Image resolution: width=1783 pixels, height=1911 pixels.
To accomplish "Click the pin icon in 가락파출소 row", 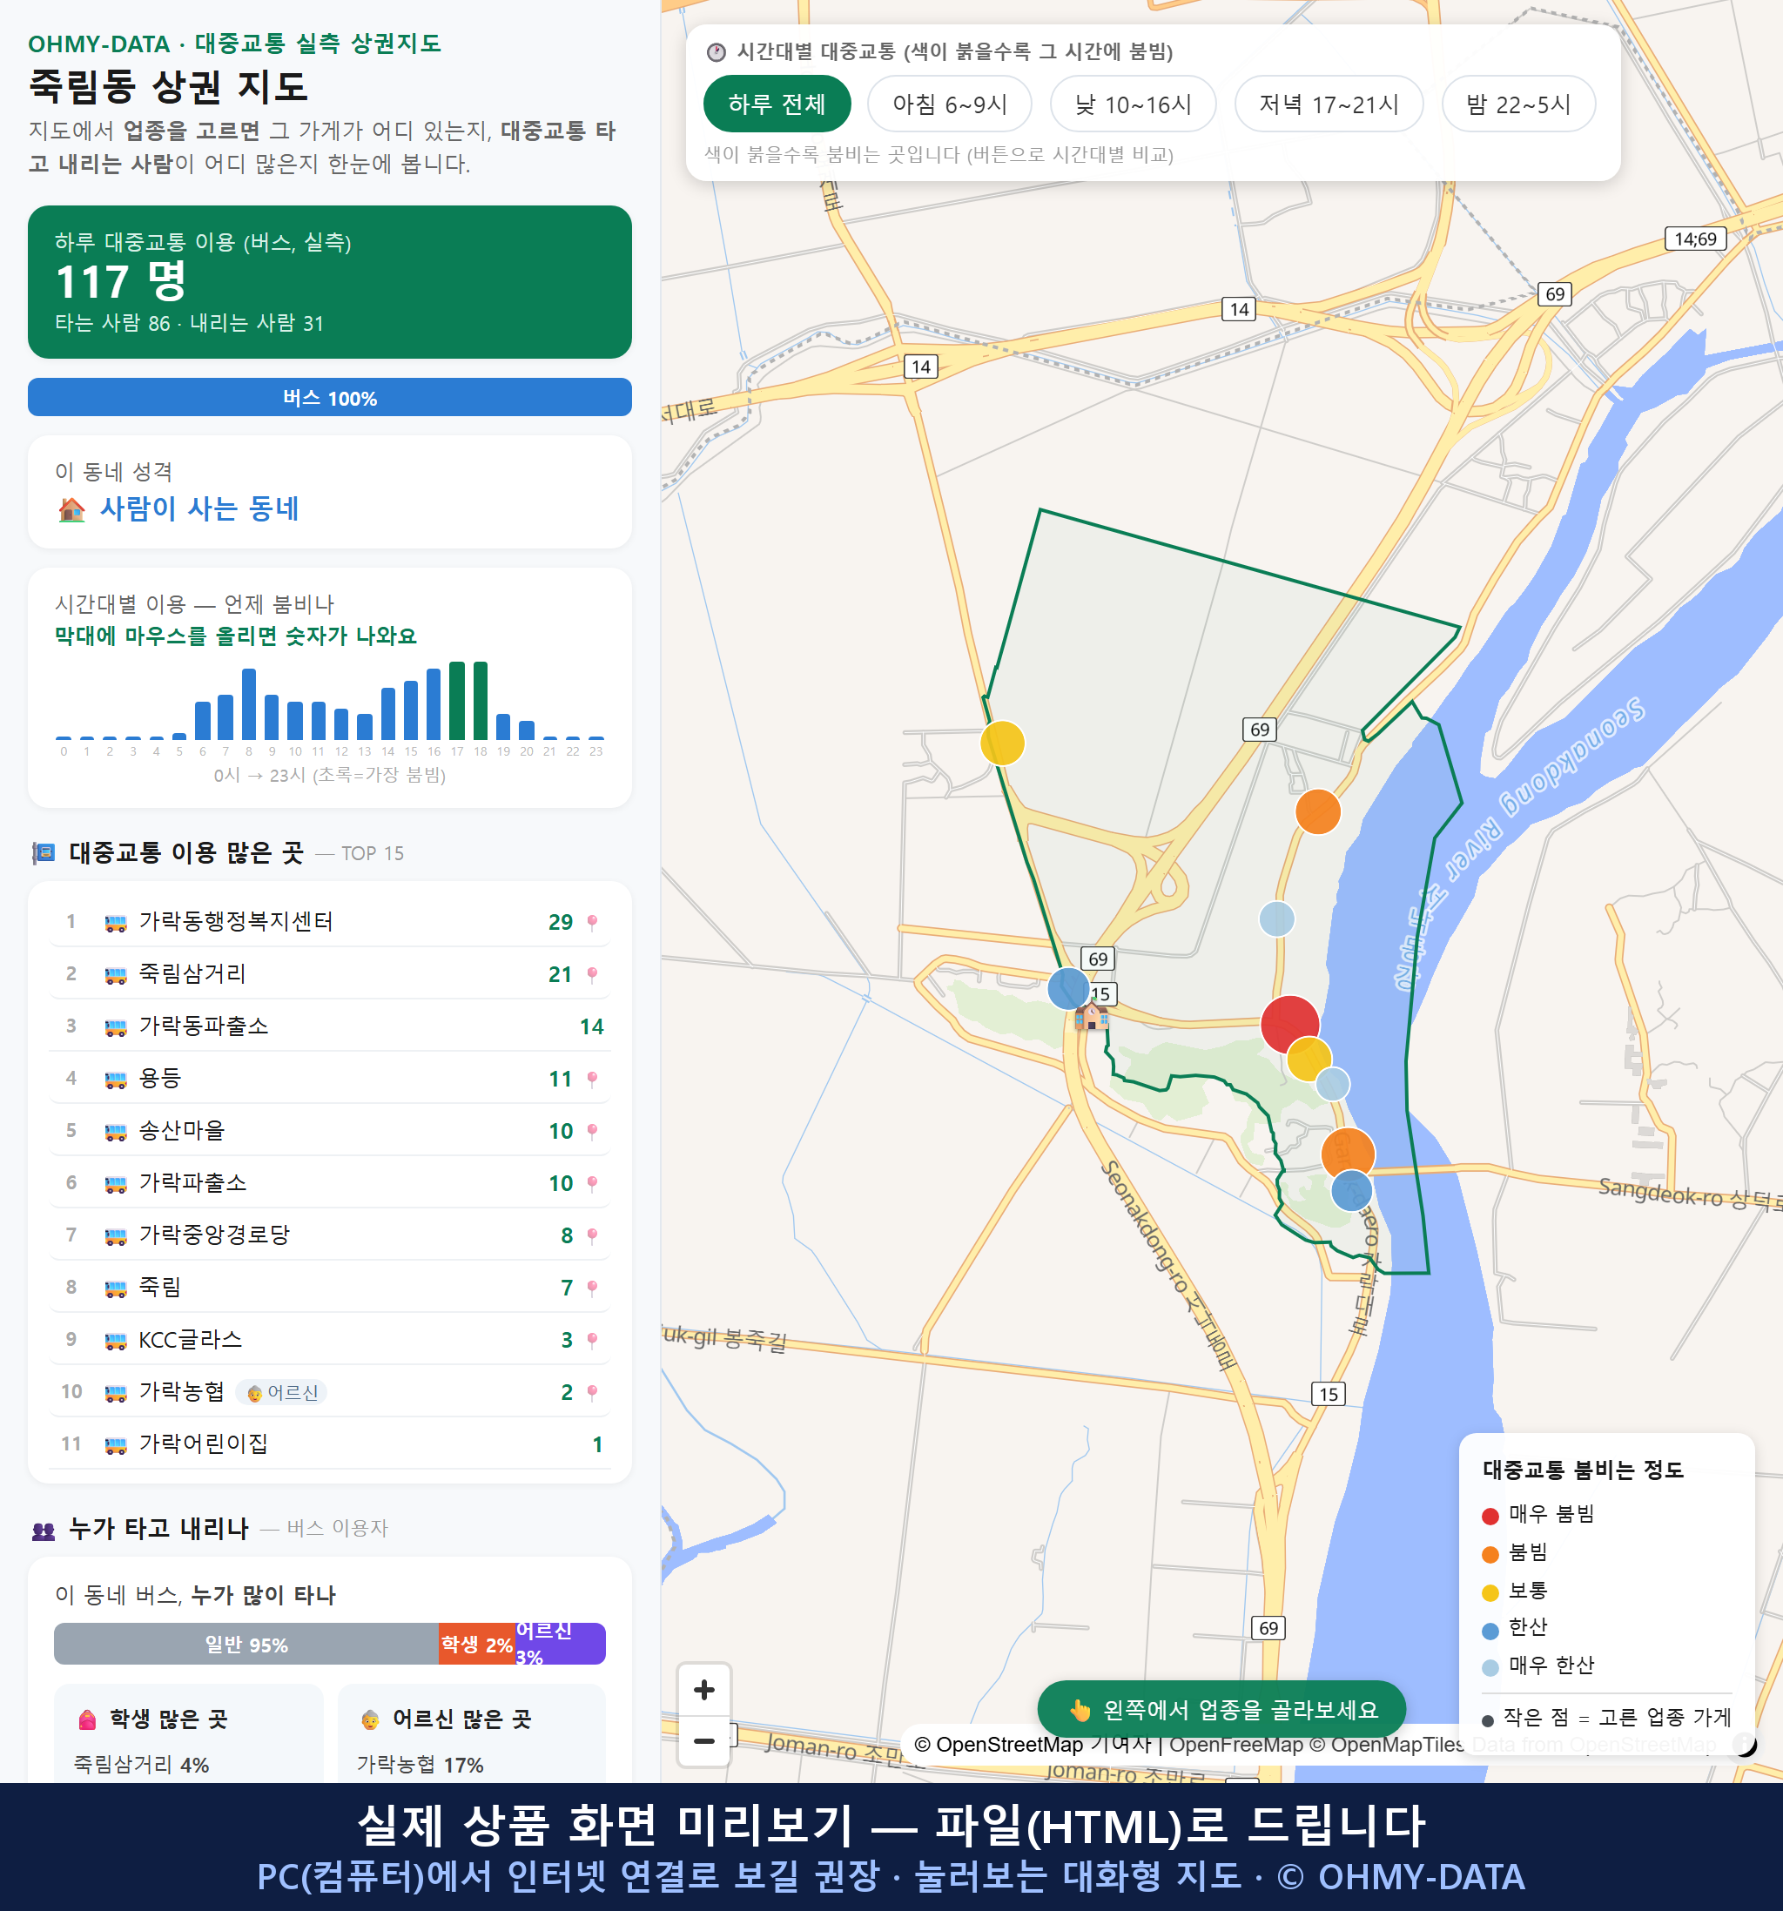I will pos(592,1182).
